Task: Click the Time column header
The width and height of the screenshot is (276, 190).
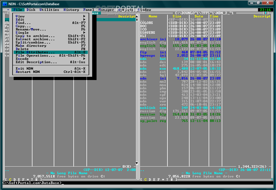Action: pyautogui.click(x=214, y=16)
